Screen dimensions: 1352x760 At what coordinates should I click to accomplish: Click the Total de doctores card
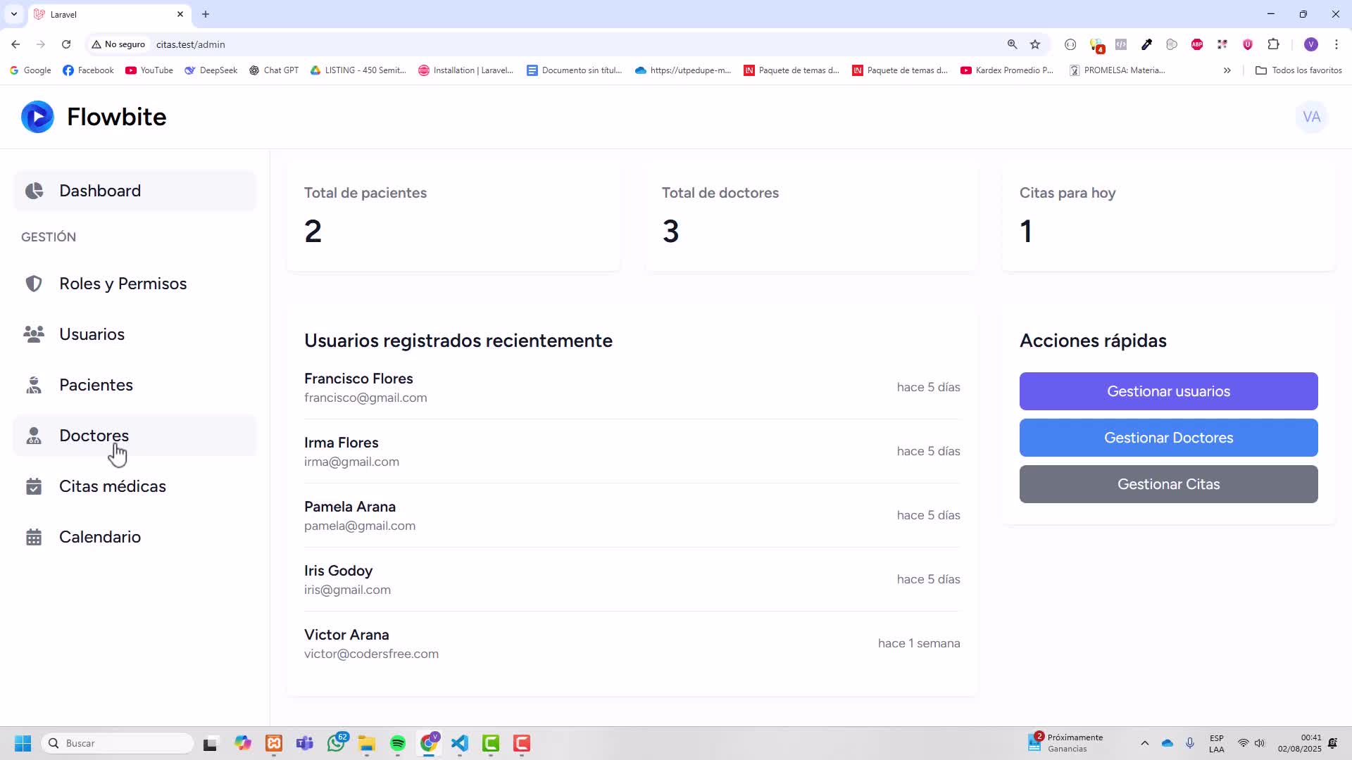tap(811, 218)
